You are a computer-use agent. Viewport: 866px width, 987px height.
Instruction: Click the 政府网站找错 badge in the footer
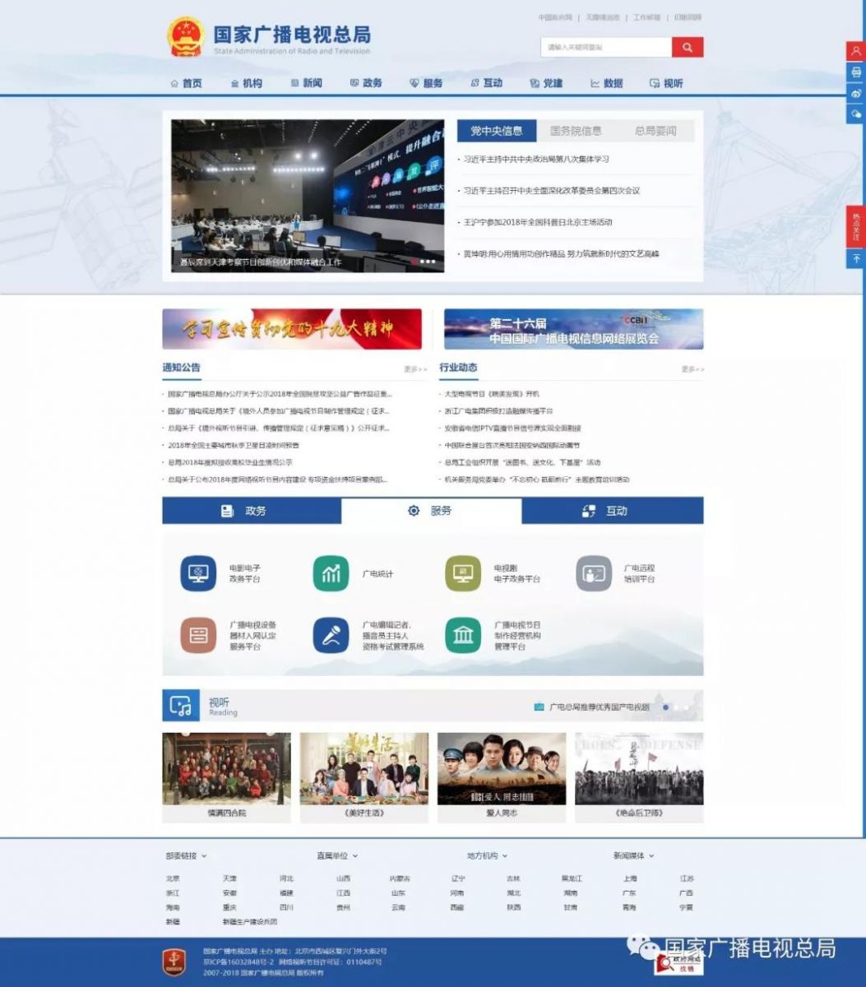click(x=678, y=963)
